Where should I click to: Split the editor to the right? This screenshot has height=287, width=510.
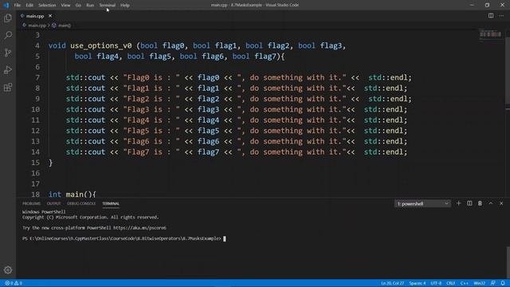click(x=491, y=16)
